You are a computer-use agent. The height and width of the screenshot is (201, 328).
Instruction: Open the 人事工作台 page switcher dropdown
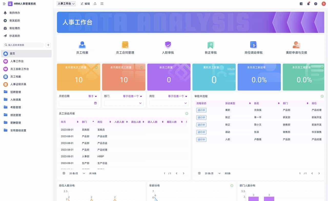[x=66, y=4]
